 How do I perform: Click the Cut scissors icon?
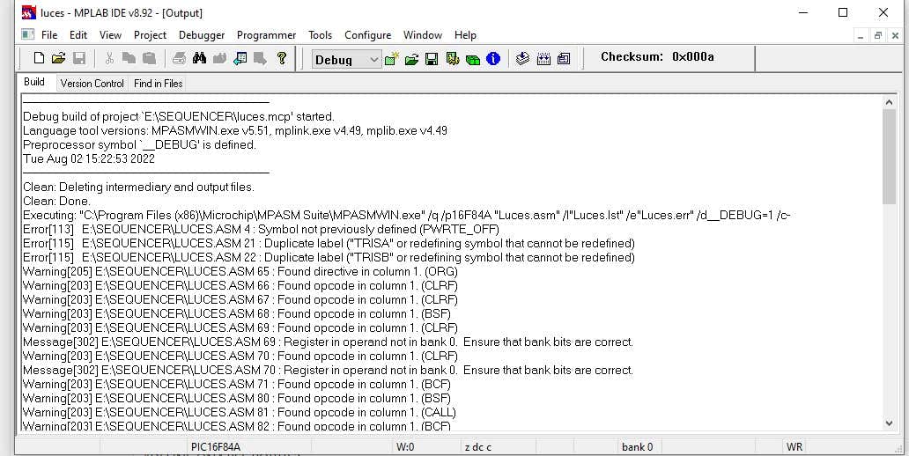point(109,58)
